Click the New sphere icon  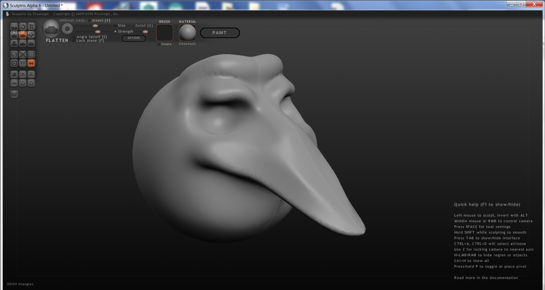(x=14, y=74)
